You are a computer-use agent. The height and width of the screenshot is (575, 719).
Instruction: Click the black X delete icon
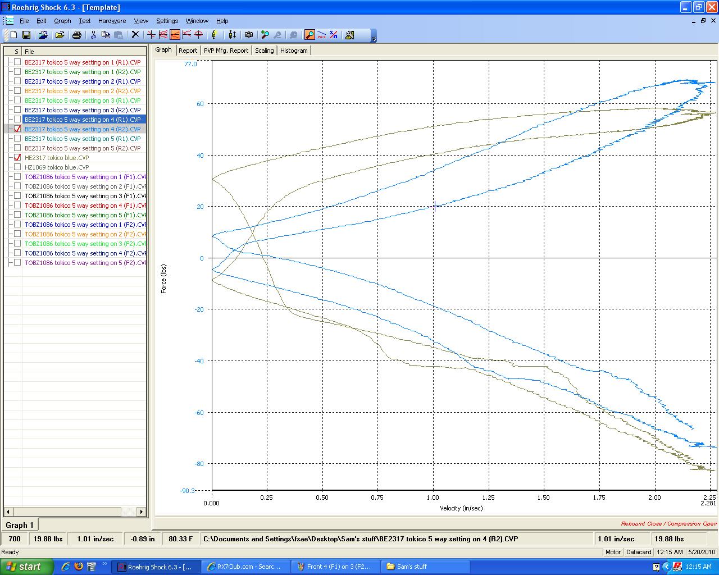point(135,35)
